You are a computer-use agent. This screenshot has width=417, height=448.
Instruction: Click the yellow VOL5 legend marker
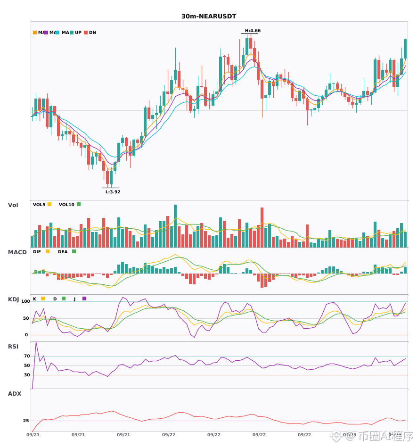(x=49, y=204)
